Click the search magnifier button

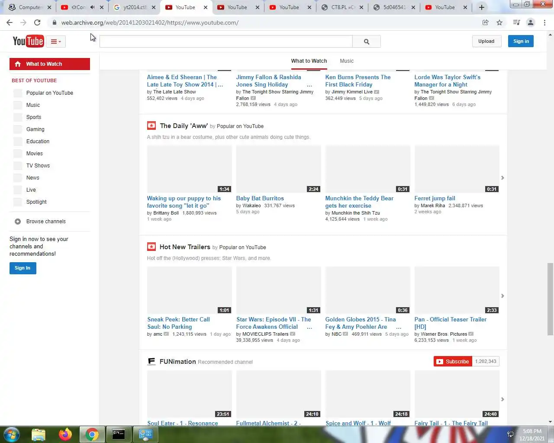click(x=367, y=42)
